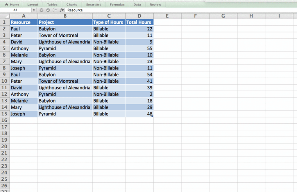The height and width of the screenshot is (192, 297).
Task: Open the Data ribbon tab
Action: point(137,5)
